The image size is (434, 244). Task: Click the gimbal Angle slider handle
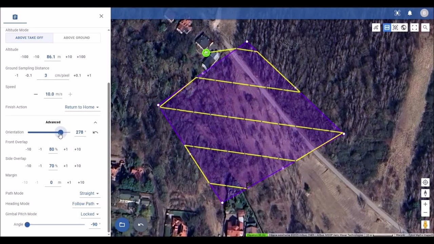pos(27,224)
